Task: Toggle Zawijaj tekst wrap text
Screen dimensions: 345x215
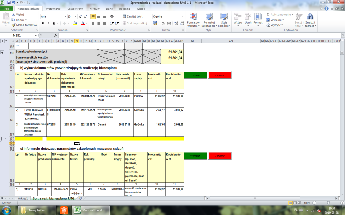Action: tap(133, 16)
